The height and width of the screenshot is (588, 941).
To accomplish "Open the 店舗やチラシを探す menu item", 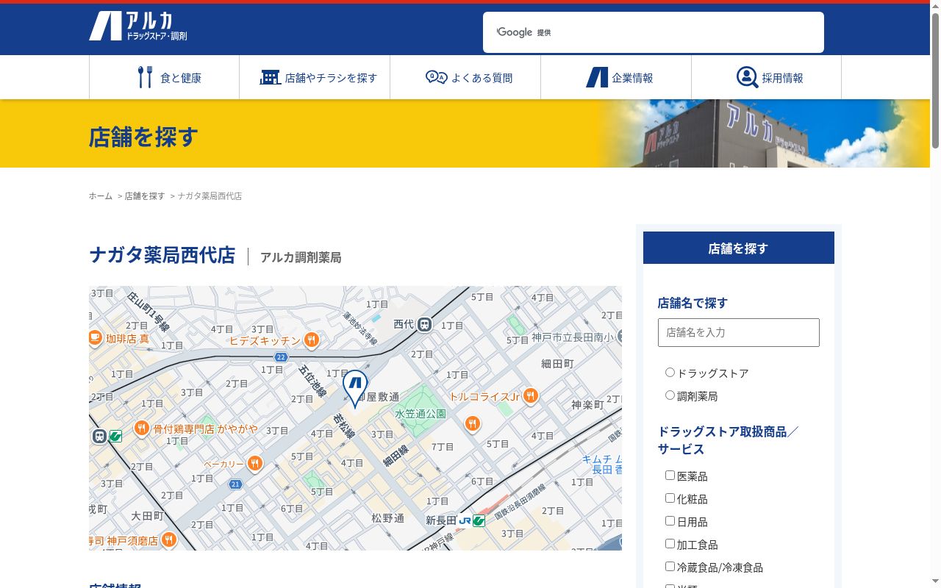I will [x=315, y=77].
